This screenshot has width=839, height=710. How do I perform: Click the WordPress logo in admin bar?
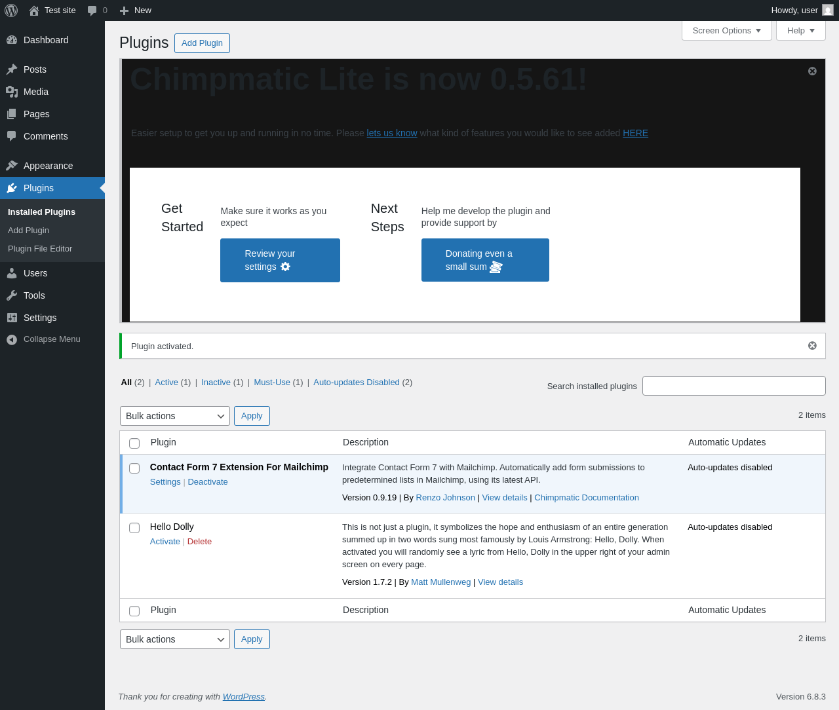[x=11, y=10]
